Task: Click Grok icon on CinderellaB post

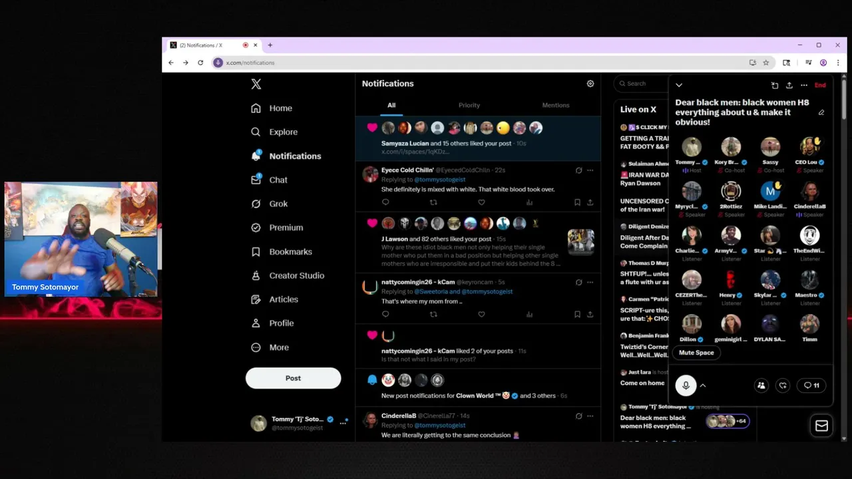Action: pos(578,416)
